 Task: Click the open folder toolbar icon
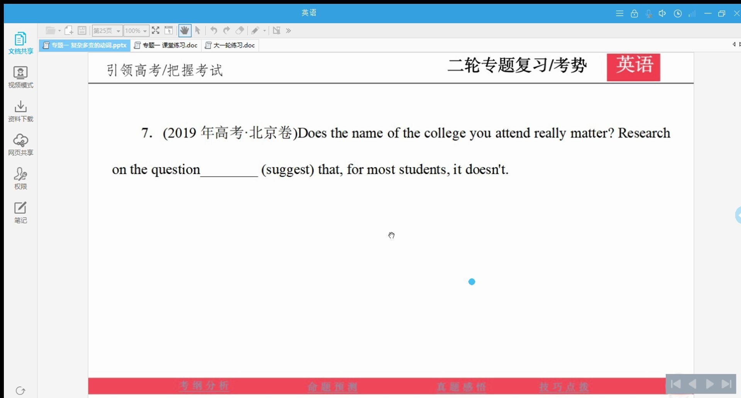(51, 30)
